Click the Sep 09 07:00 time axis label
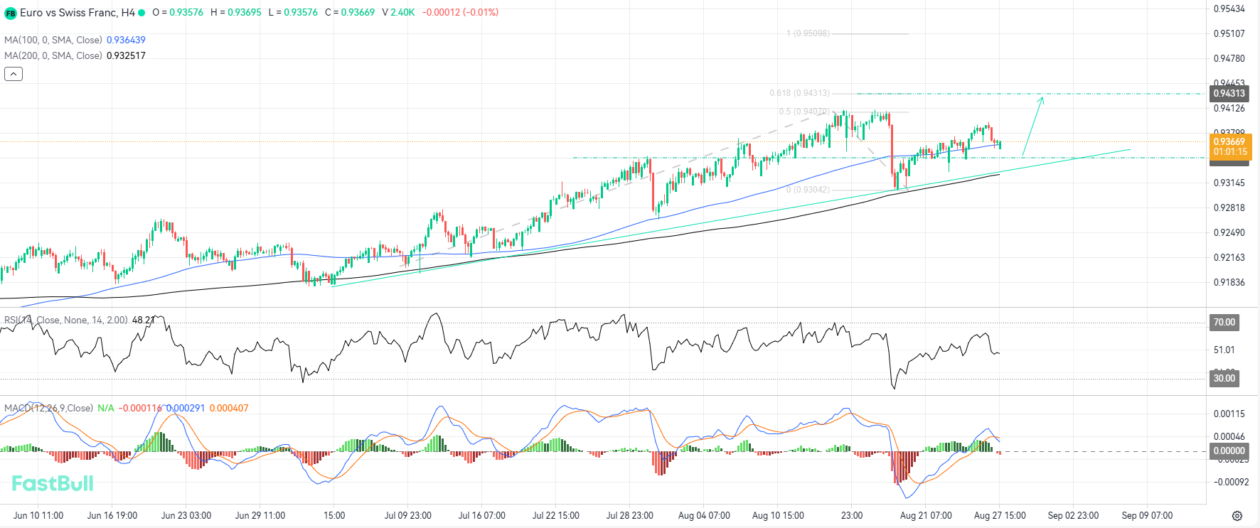Viewport: 1260px width, 528px height. coord(1147,515)
